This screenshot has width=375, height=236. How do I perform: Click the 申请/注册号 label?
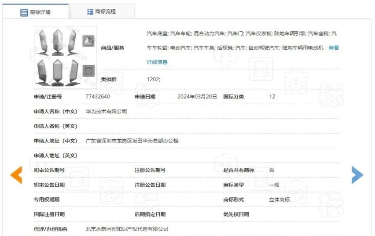(x=48, y=97)
